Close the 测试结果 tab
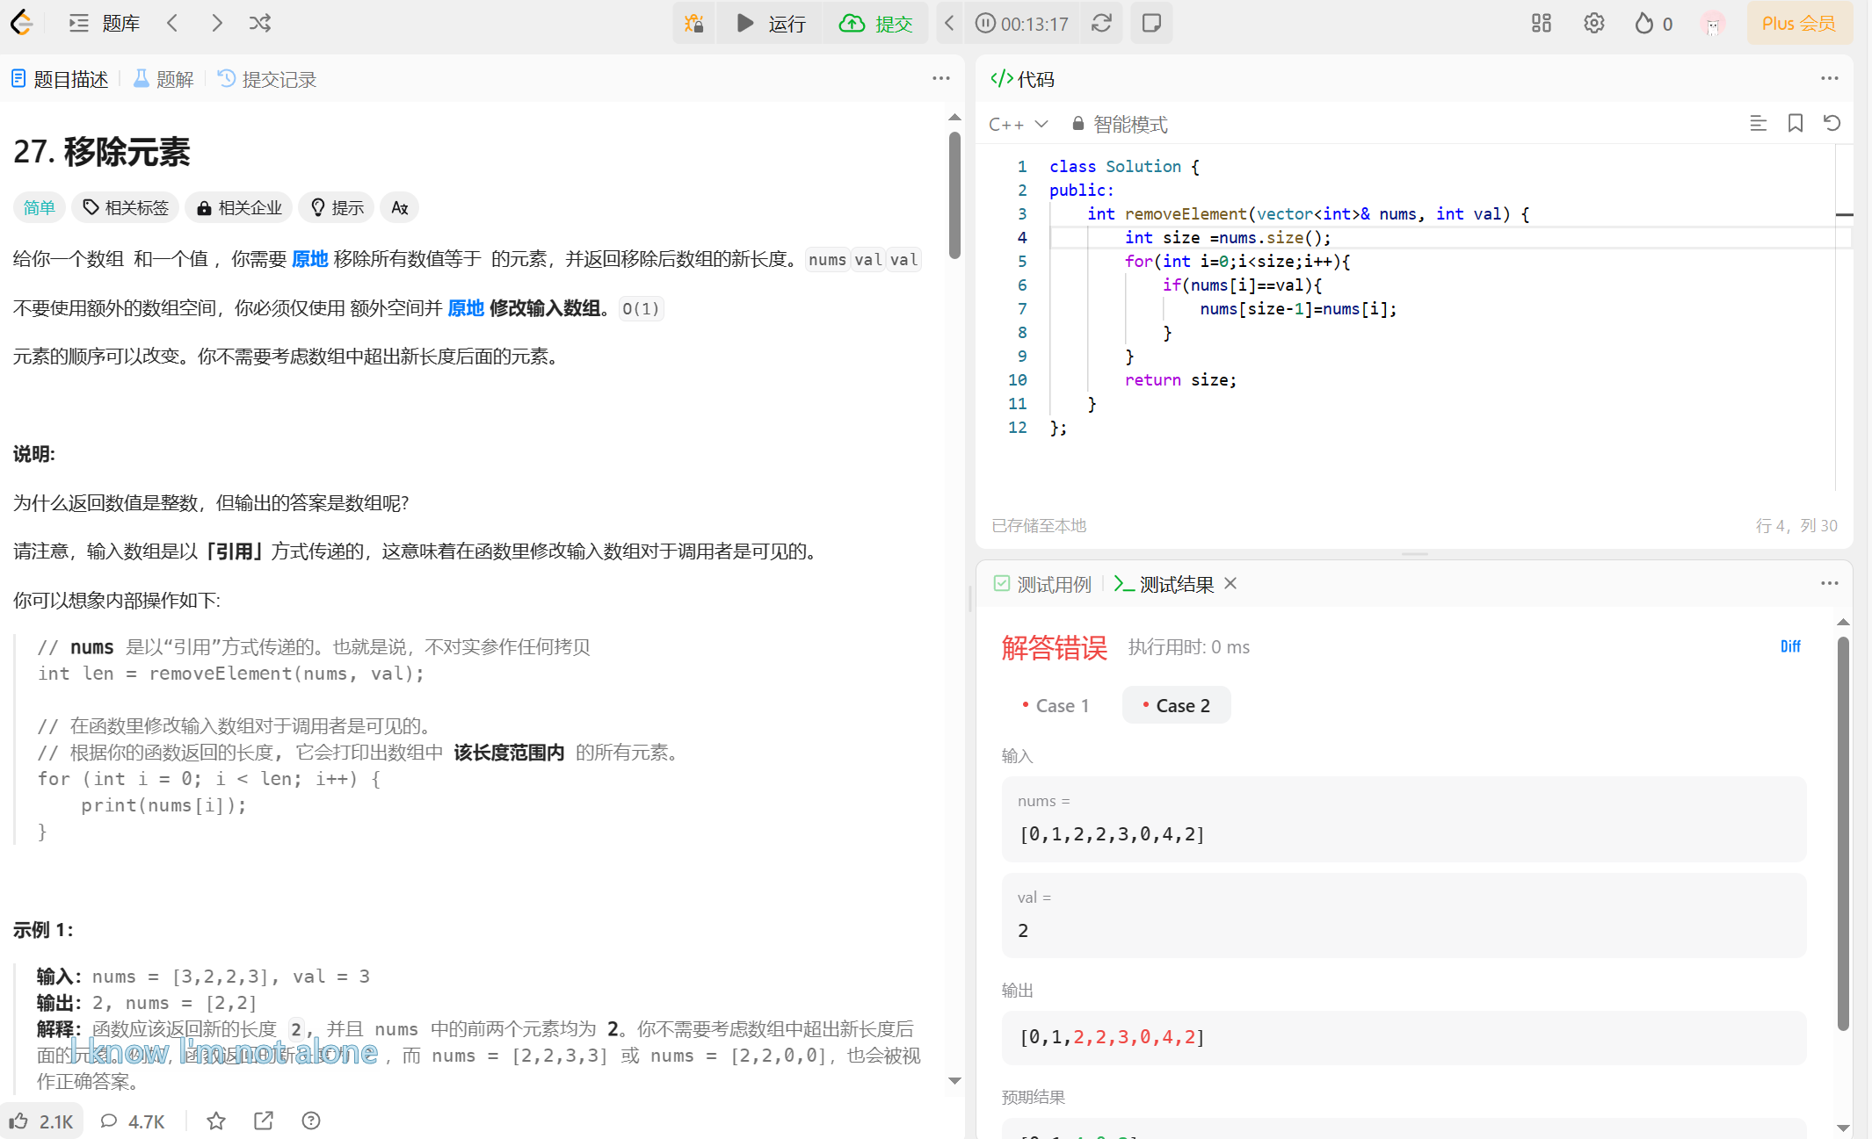Image resolution: width=1872 pixels, height=1139 pixels. (x=1230, y=583)
